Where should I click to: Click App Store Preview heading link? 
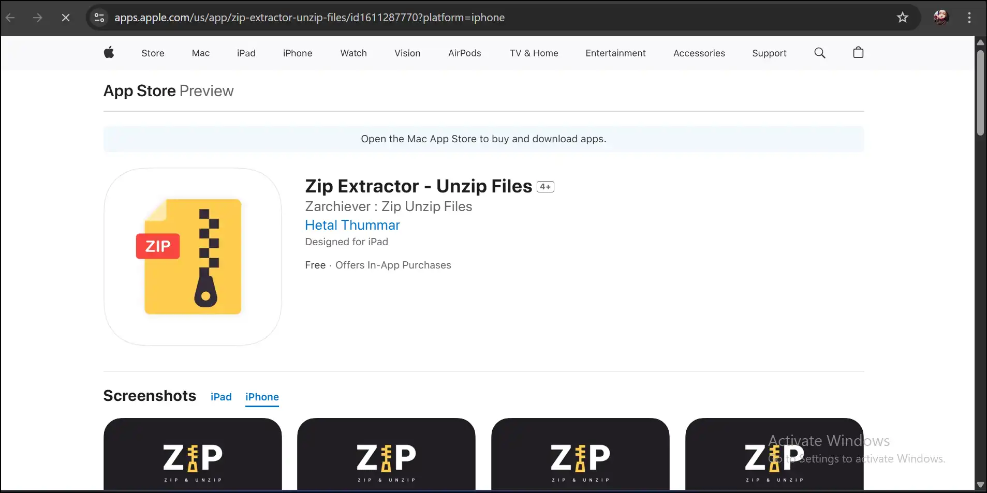(169, 91)
